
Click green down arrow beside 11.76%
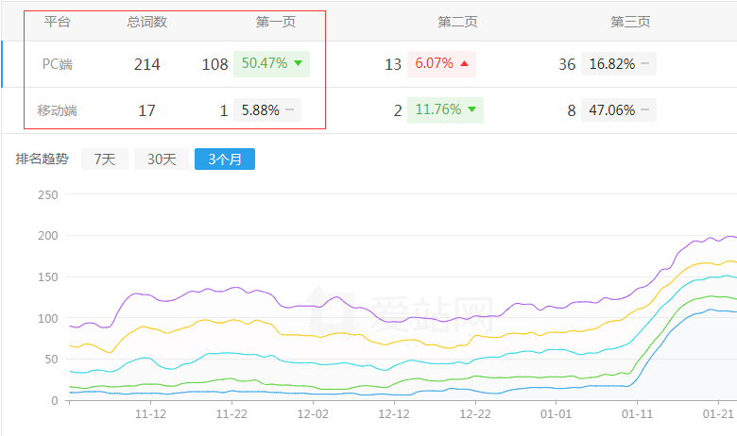tap(471, 110)
